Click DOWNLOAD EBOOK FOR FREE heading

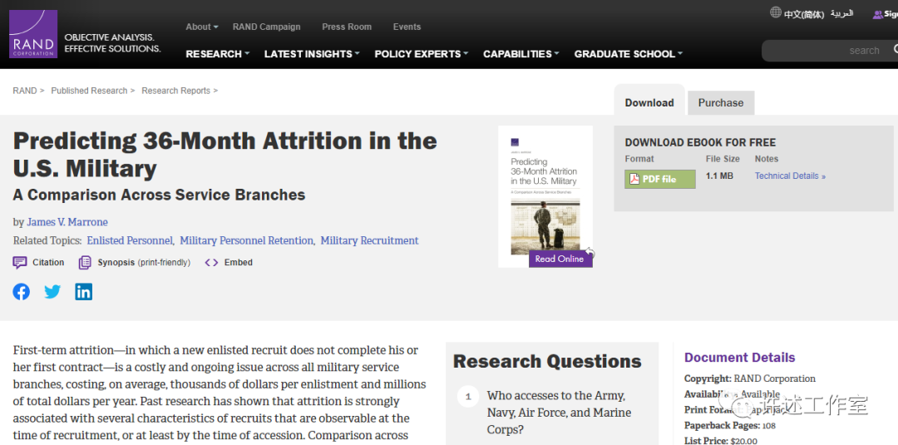click(x=700, y=142)
